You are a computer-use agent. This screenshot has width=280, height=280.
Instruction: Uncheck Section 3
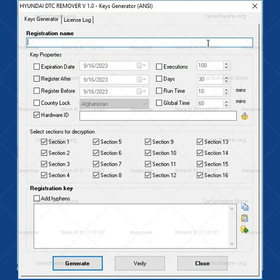click(x=44, y=164)
